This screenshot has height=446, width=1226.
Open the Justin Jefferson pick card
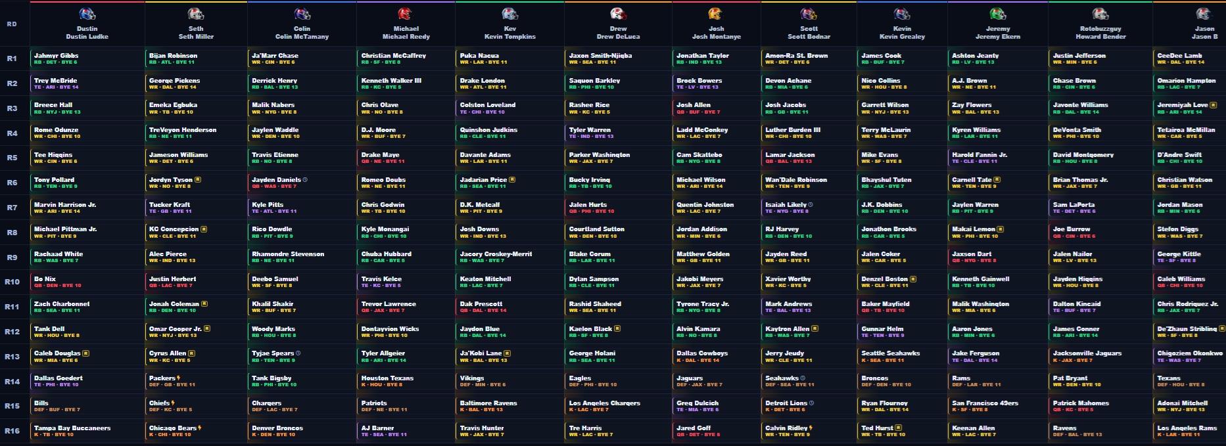1100,58
